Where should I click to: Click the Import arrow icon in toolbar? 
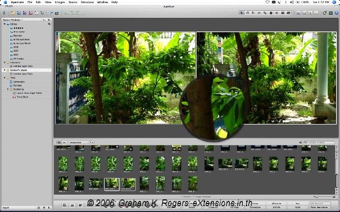(4, 13)
